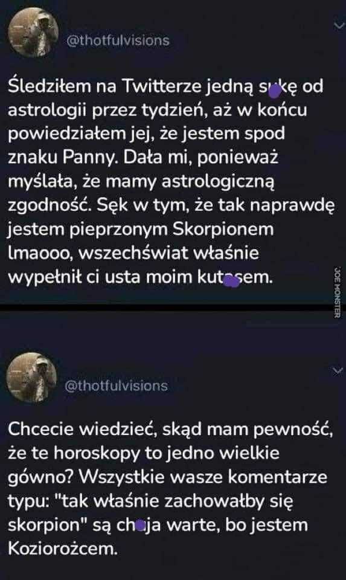This screenshot has height=580, width=346.
Task: Open the avatar of the tweet starting "Śledziłem"
Action: [x=33, y=32]
